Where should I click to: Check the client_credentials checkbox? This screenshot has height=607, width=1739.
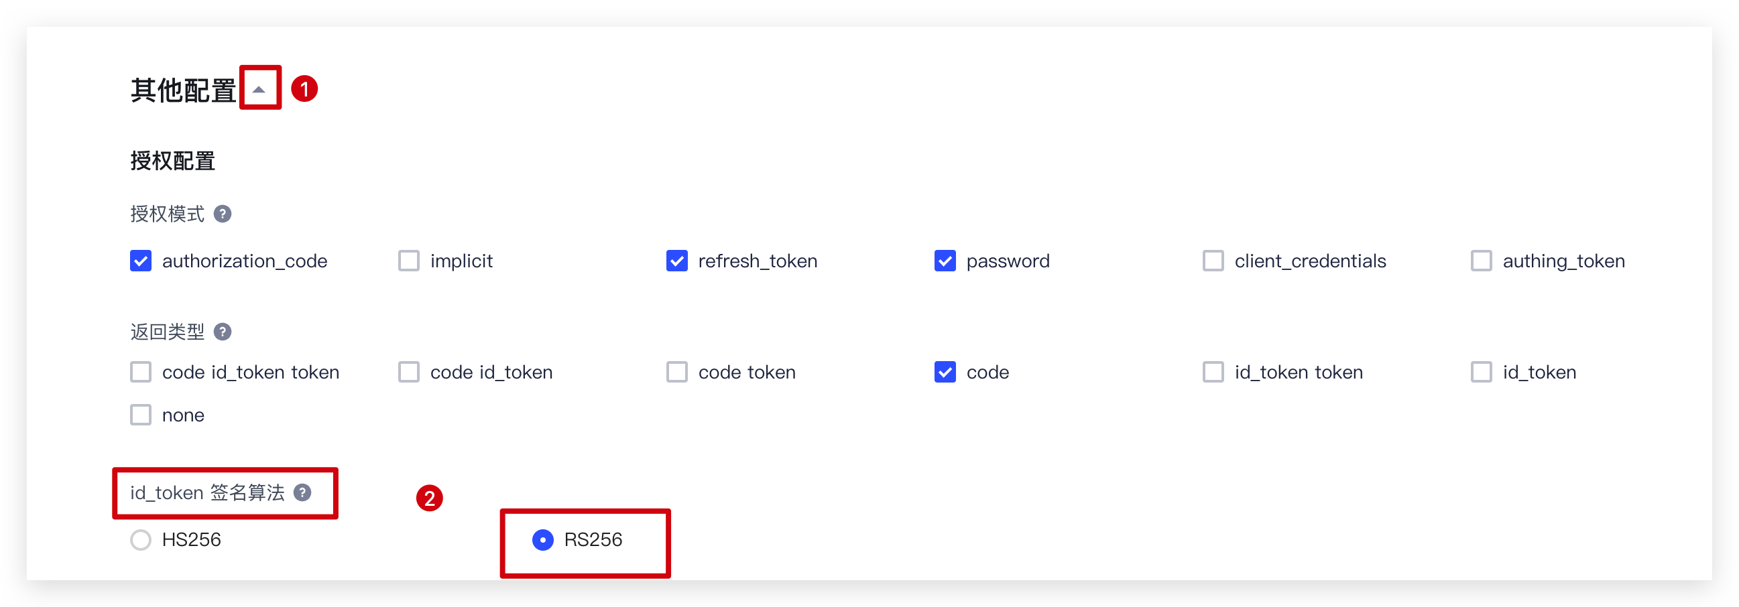pyautogui.click(x=1213, y=261)
